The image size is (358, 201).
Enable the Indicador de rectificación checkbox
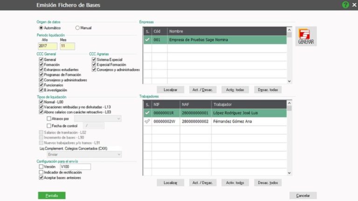(x=41, y=172)
